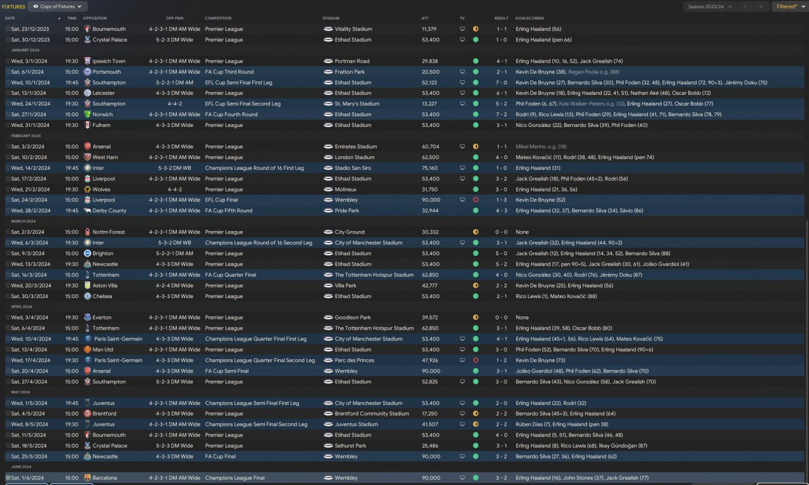Tick the selection circle for Wed, 1/5/2024

[x=8, y=403]
